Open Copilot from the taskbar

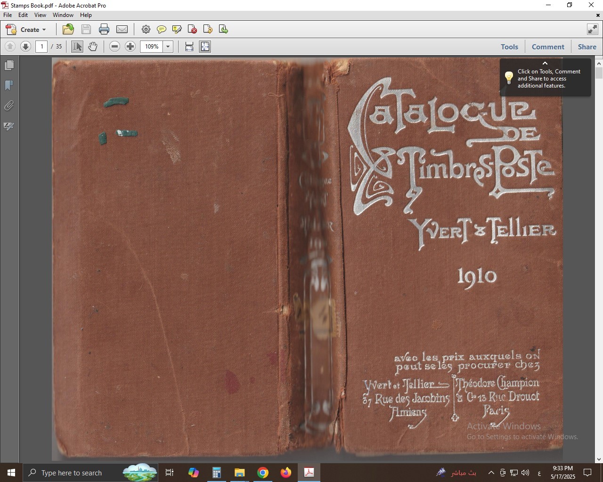[193, 473]
